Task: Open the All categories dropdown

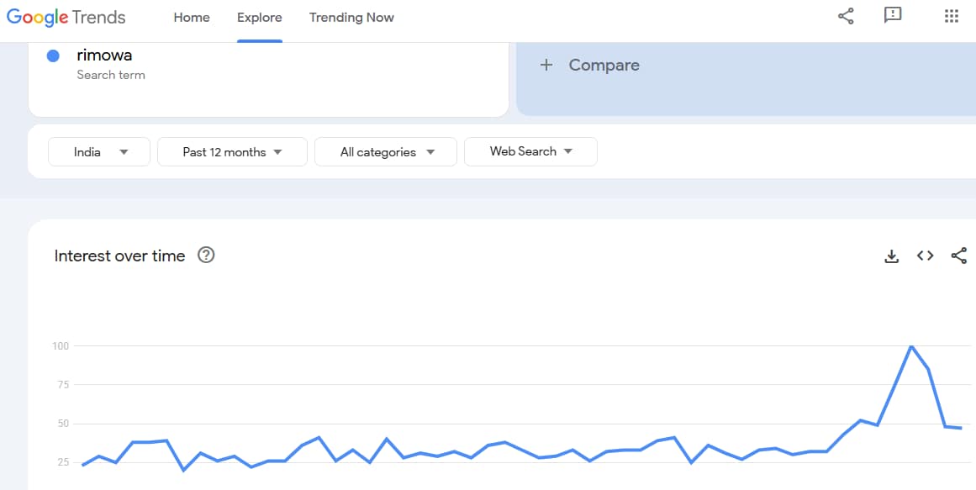Action: click(x=386, y=152)
